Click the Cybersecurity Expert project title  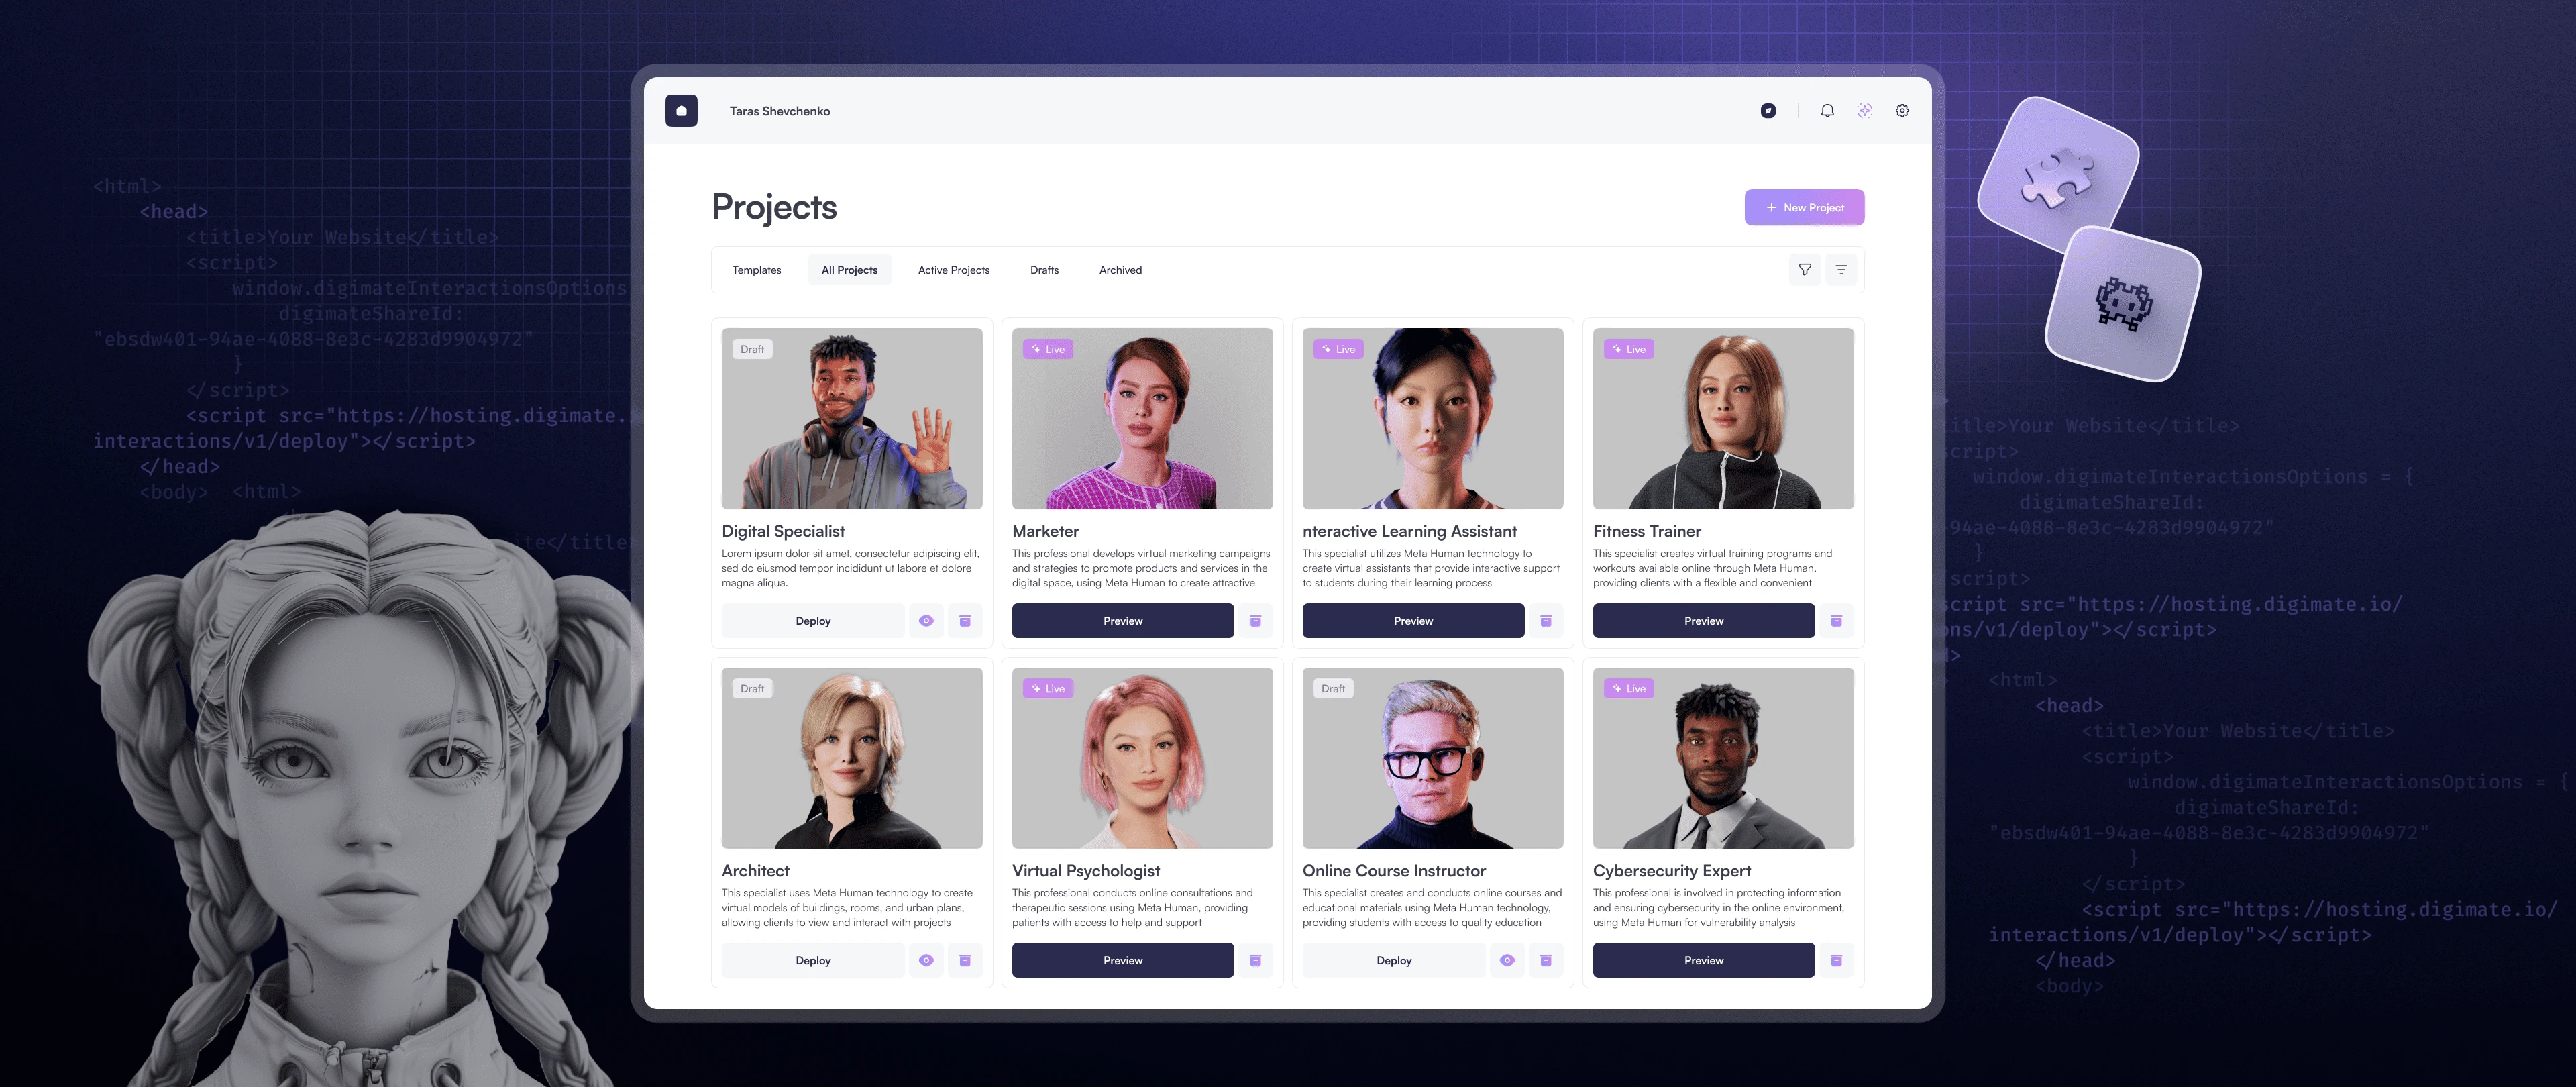[x=1672, y=871]
